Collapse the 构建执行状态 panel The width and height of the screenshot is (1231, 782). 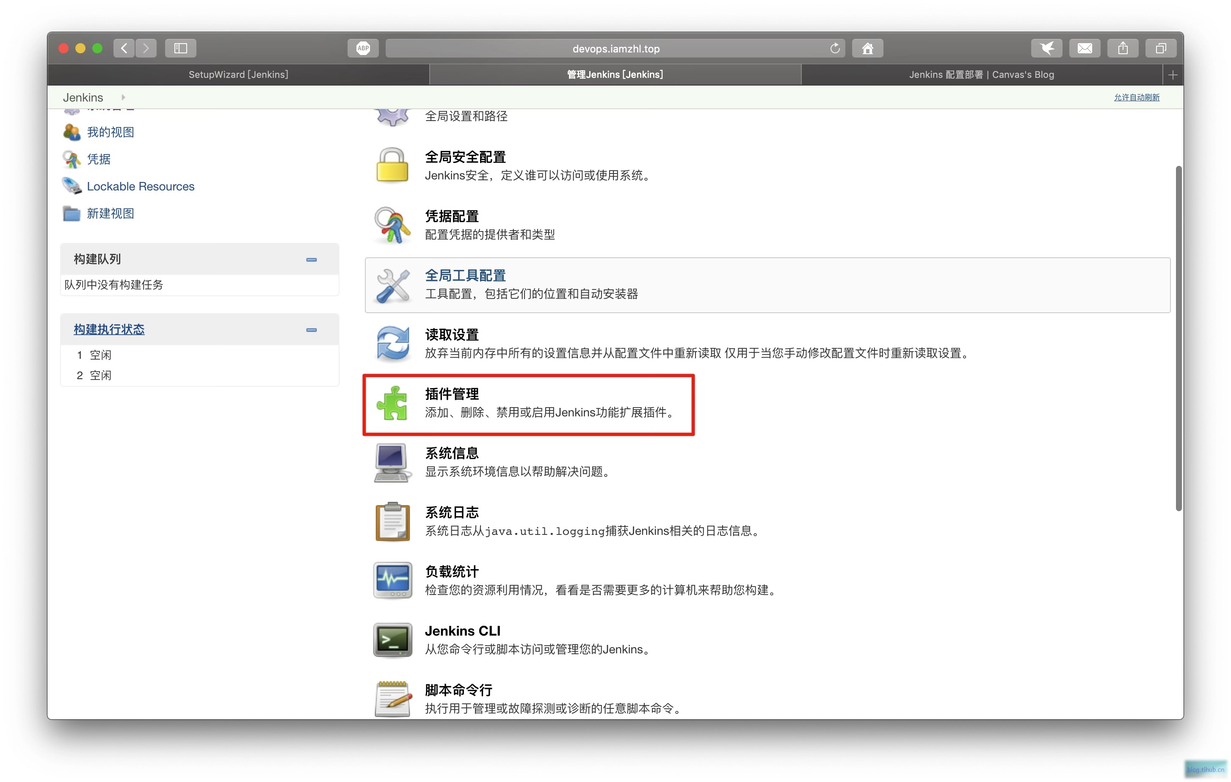pos(311,330)
